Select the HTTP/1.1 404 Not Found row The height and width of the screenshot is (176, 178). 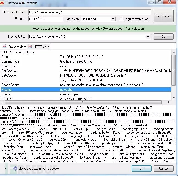86,52
